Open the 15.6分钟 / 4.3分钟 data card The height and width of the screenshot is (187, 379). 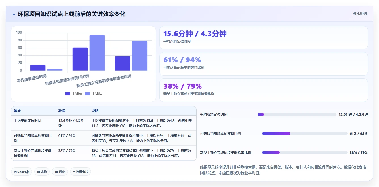point(264,38)
